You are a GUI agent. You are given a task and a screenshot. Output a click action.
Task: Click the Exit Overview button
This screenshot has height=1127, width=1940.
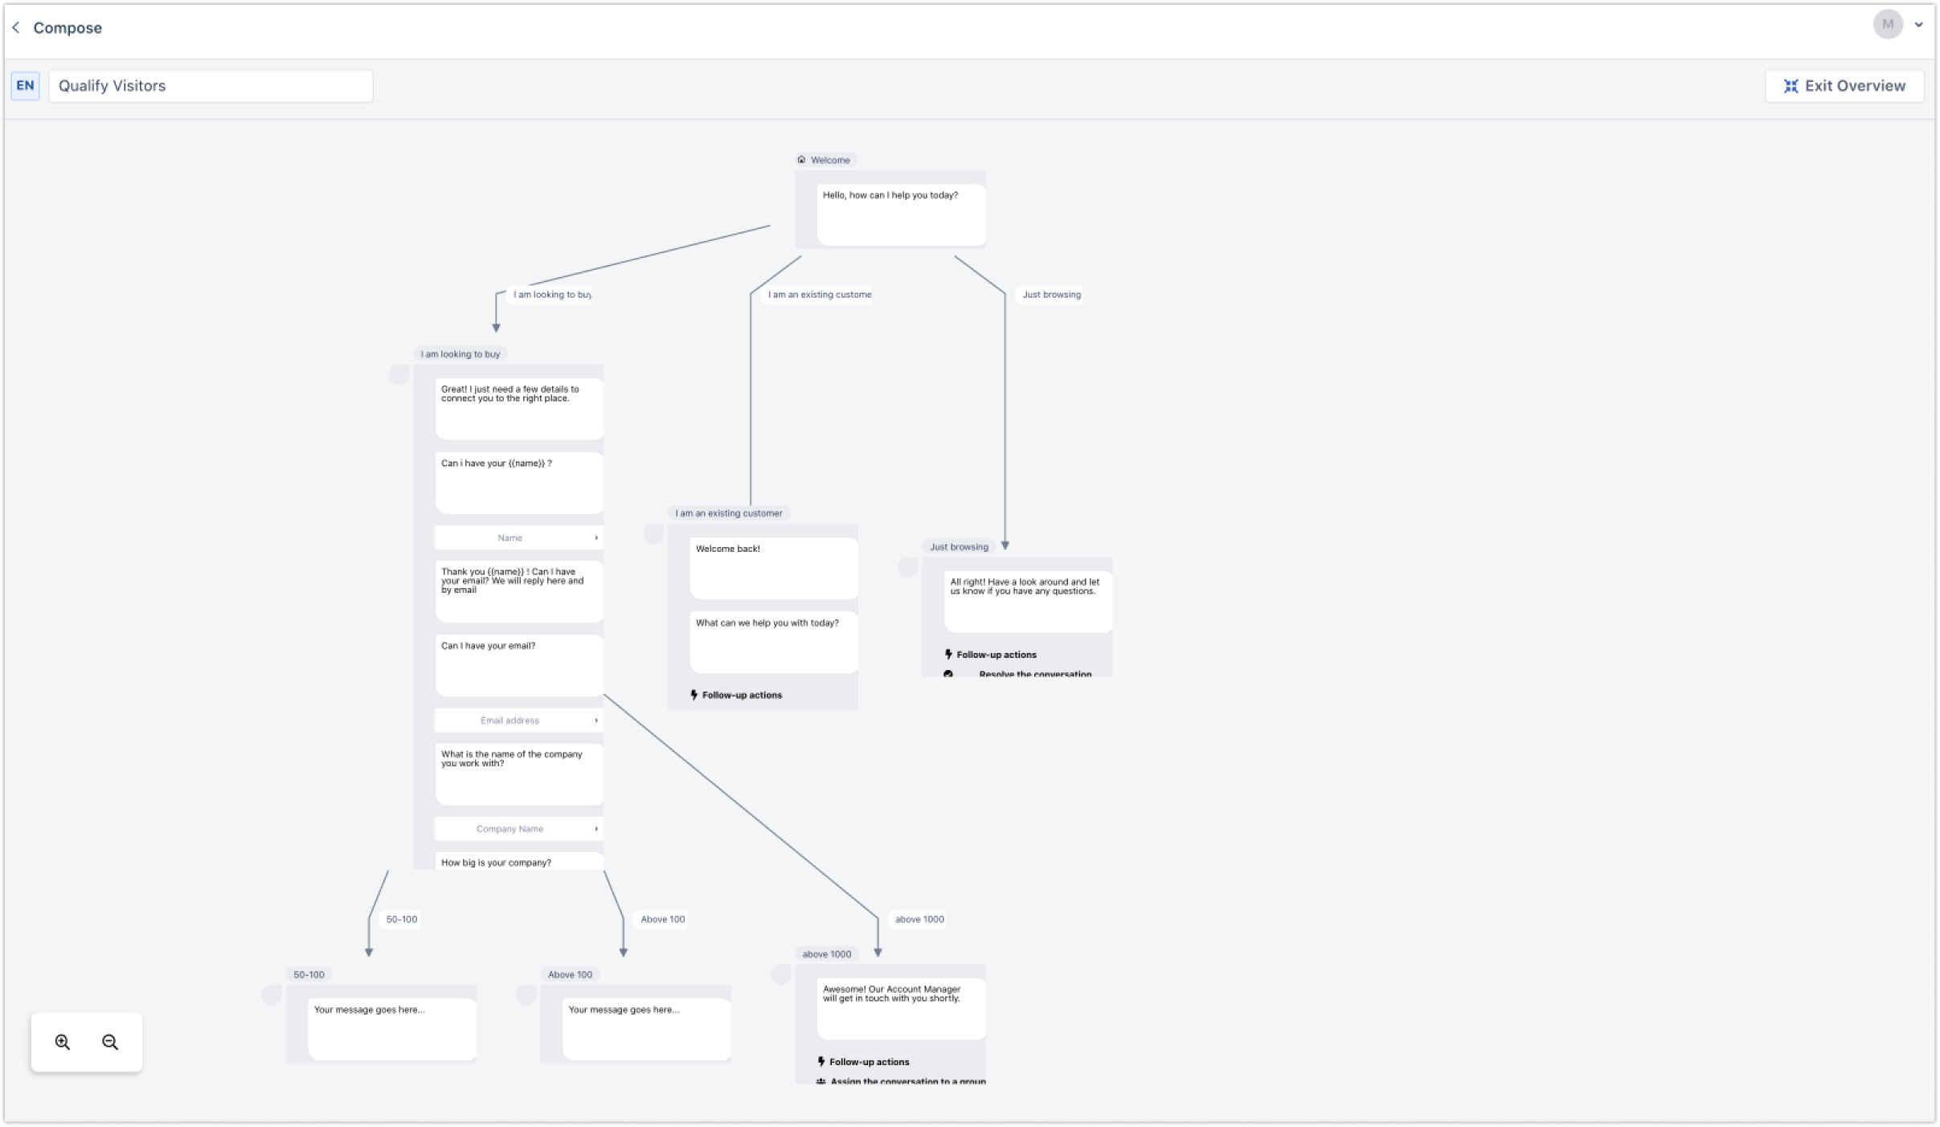(x=1844, y=86)
